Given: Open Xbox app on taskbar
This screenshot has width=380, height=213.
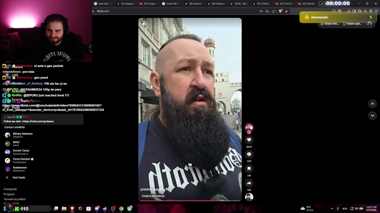Looking at the screenshot, I should click(129, 209).
